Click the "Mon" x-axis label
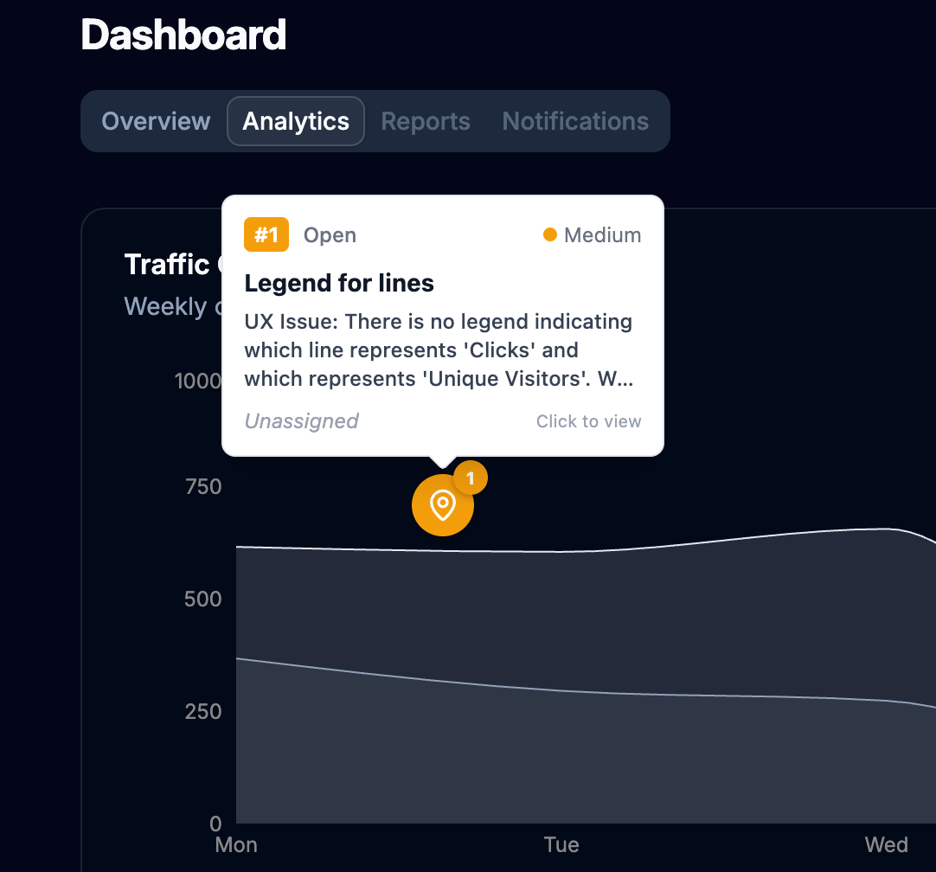 coord(235,844)
